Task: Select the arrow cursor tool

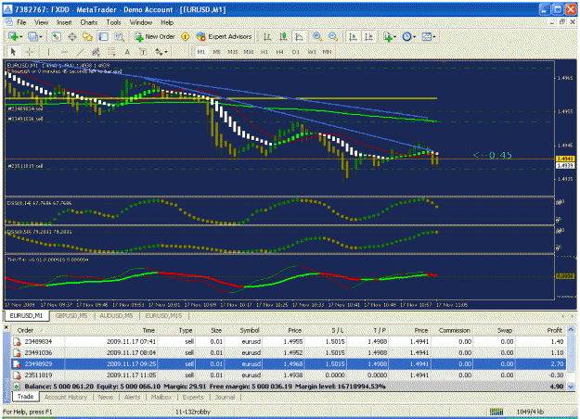Action: tap(13, 52)
